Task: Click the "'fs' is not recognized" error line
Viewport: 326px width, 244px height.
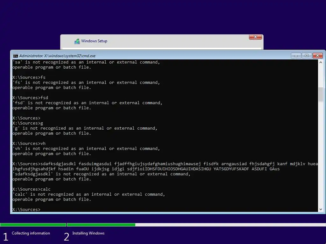Action: coord(86,82)
